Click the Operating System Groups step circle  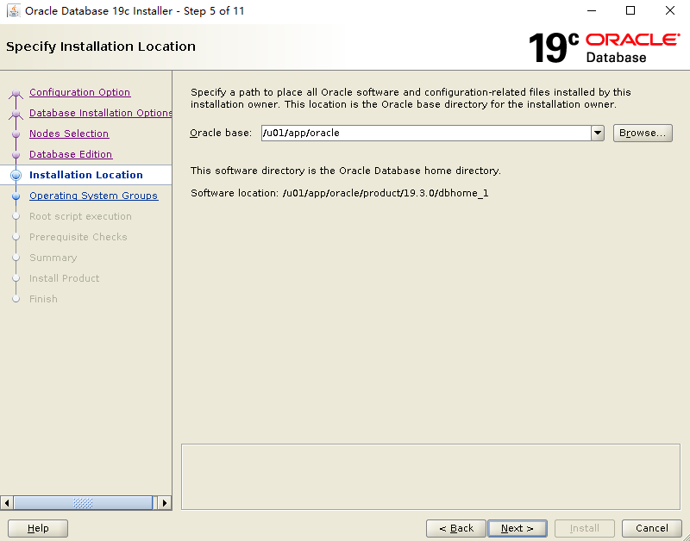pos(17,196)
